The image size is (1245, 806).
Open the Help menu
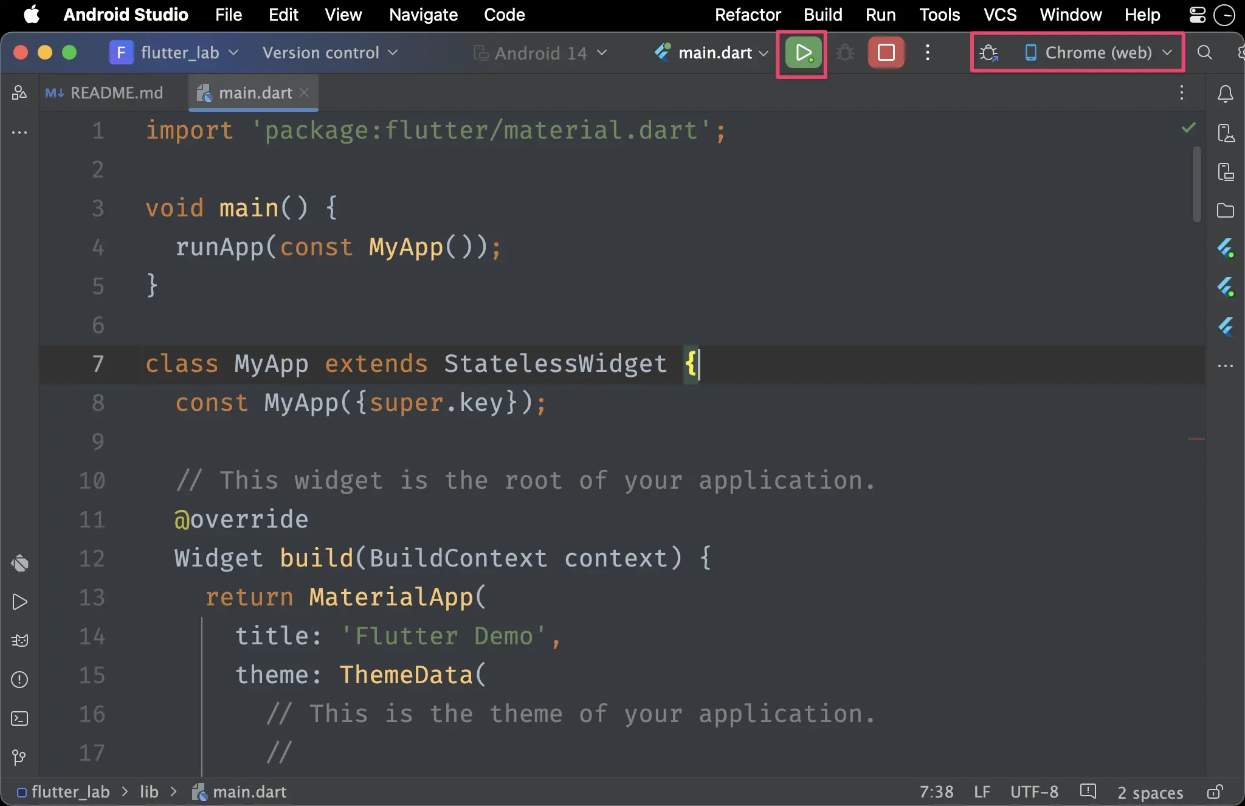point(1142,15)
